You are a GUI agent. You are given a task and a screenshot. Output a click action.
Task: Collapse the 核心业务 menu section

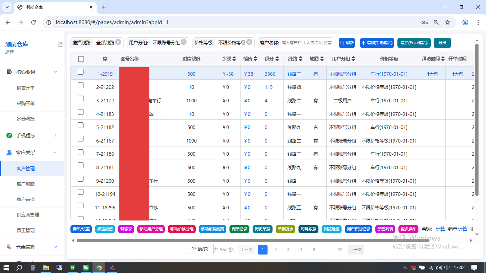point(55,72)
